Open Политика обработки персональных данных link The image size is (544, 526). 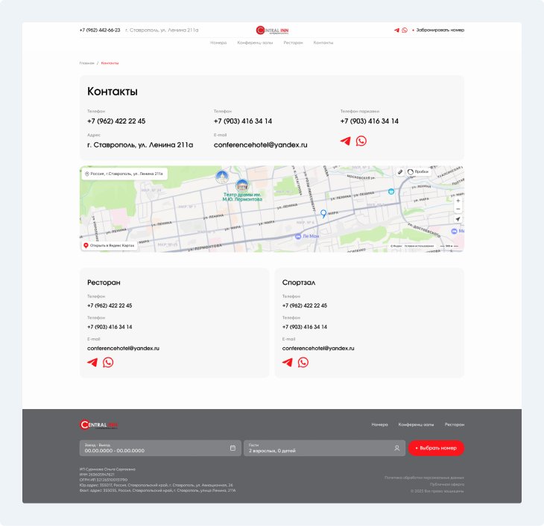point(424,478)
